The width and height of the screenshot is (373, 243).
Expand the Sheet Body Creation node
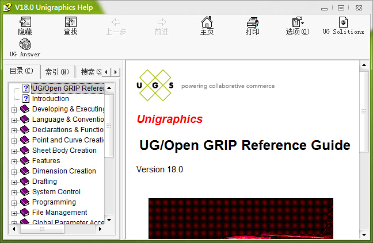pos(14,151)
